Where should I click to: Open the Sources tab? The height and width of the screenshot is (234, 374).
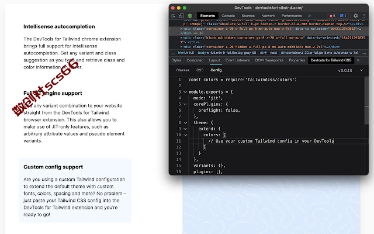pos(248,16)
